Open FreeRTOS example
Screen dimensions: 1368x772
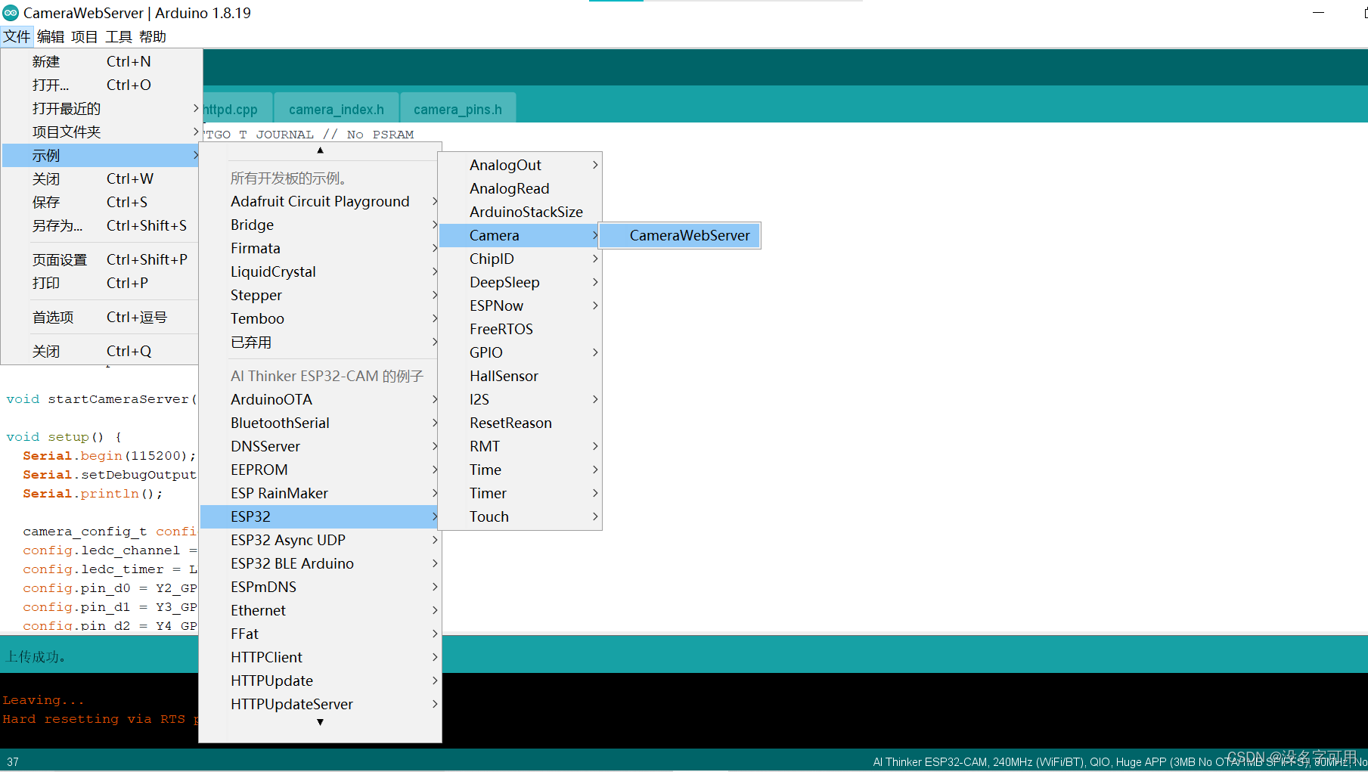(520, 329)
